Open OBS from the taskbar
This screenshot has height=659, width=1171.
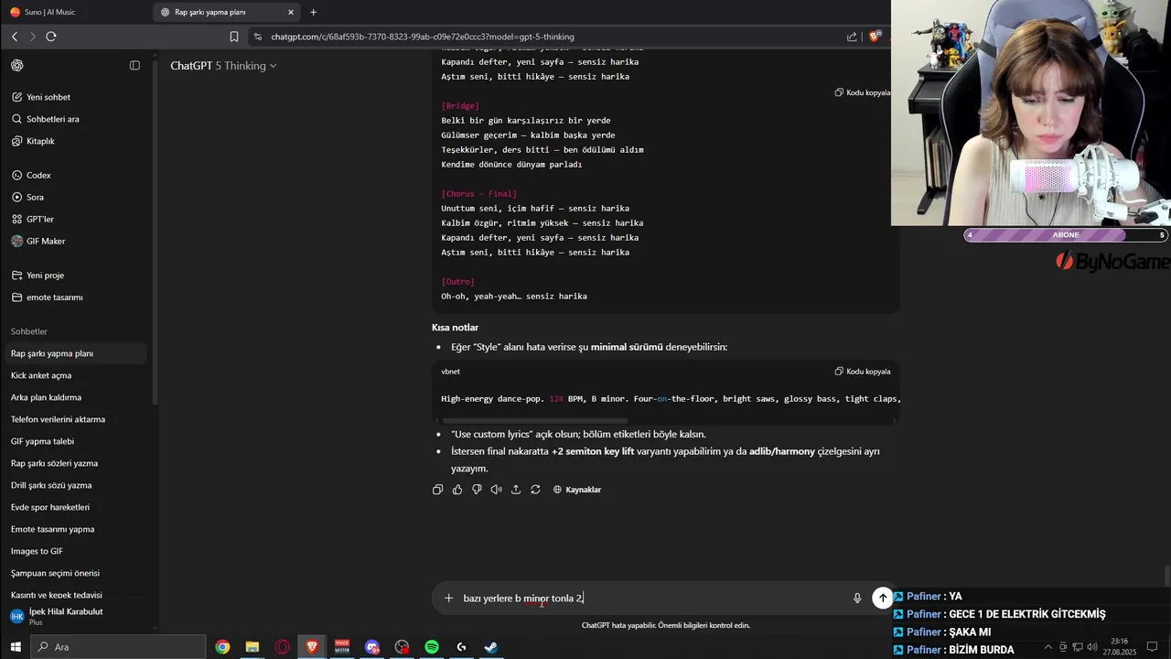pos(403,647)
